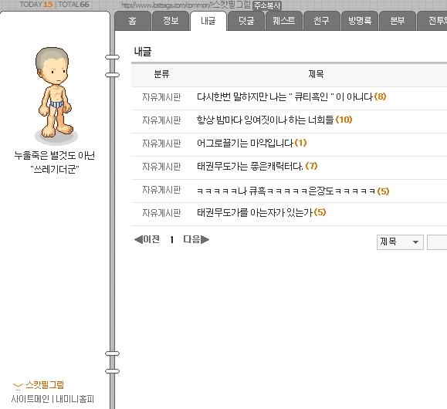
Task: Open the 방명록 guestbook tab
Action: click(x=360, y=21)
